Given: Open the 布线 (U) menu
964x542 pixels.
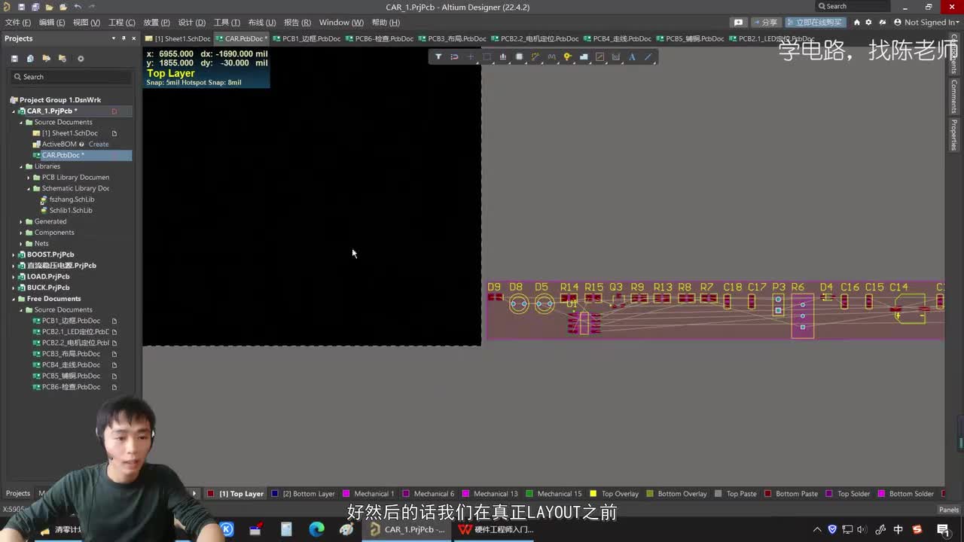Looking at the screenshot, I should [261, 23].
